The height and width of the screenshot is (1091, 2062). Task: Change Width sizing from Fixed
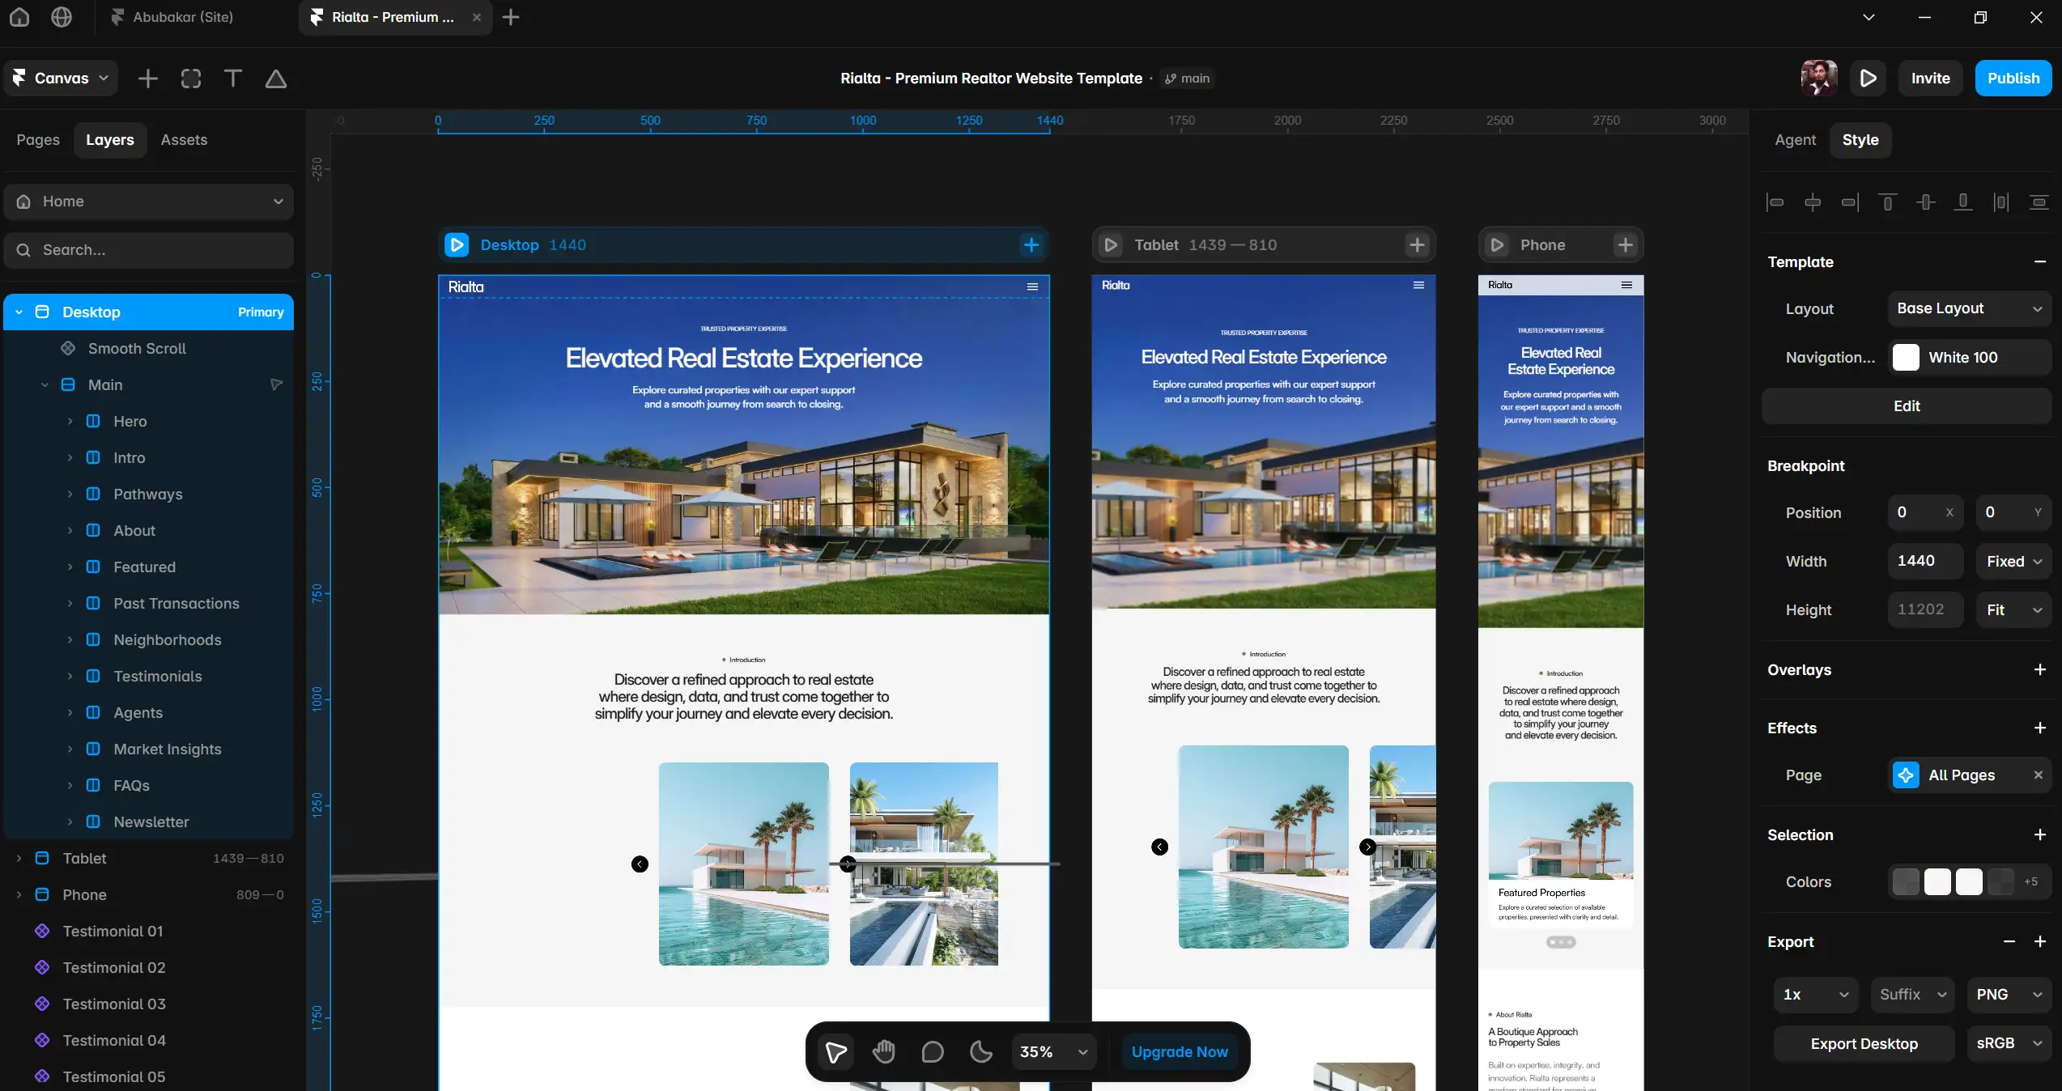click(2013, 561)
